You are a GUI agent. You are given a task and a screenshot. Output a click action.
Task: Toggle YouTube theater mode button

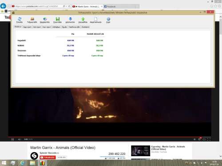(204, 139)
